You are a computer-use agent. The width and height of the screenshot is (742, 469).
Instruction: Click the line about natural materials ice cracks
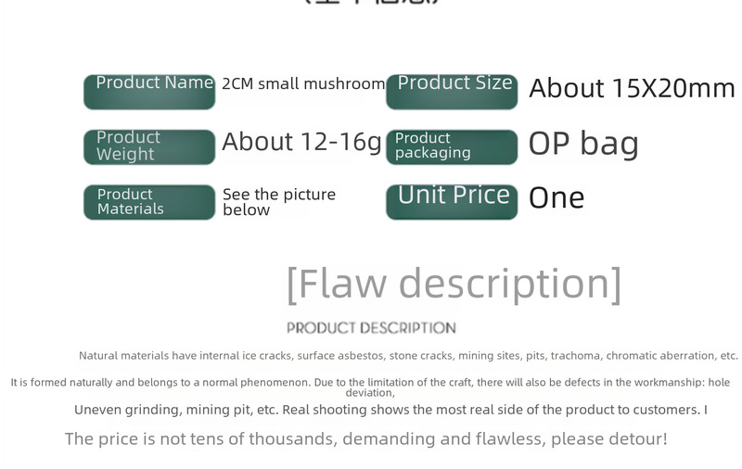pyautogui.click(x=408, y=356)
